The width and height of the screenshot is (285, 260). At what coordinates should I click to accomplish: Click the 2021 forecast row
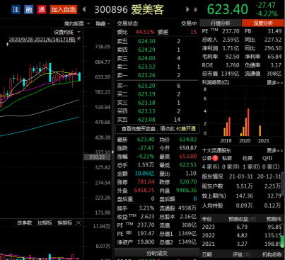(242, 244)
